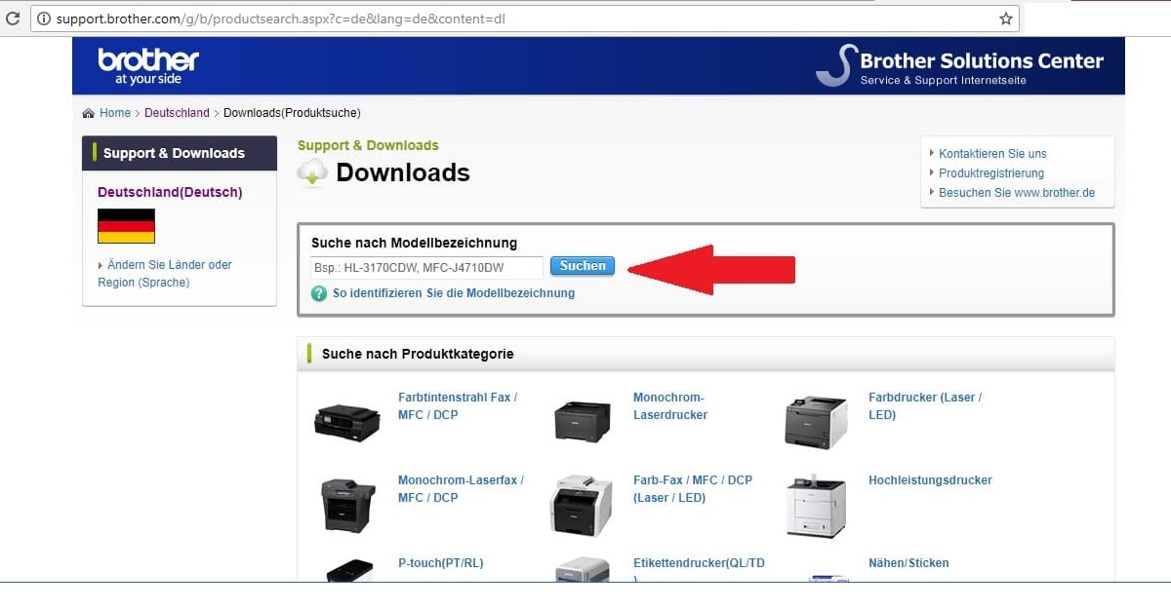Screen dimensions: 1171x610
Task: Focus the model name search input field
Action: click(426, 267)
